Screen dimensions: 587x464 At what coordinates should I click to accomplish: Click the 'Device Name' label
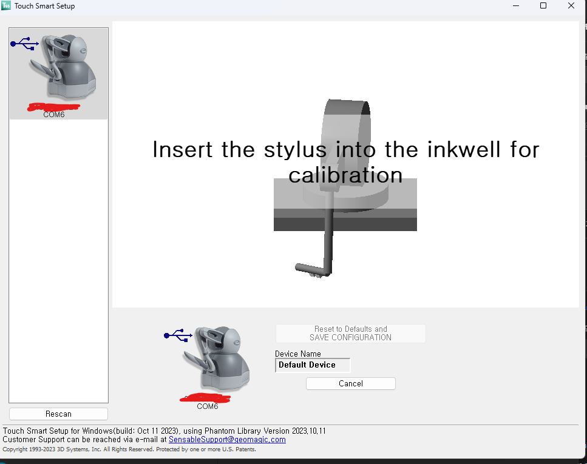click(x=298, y=354)
